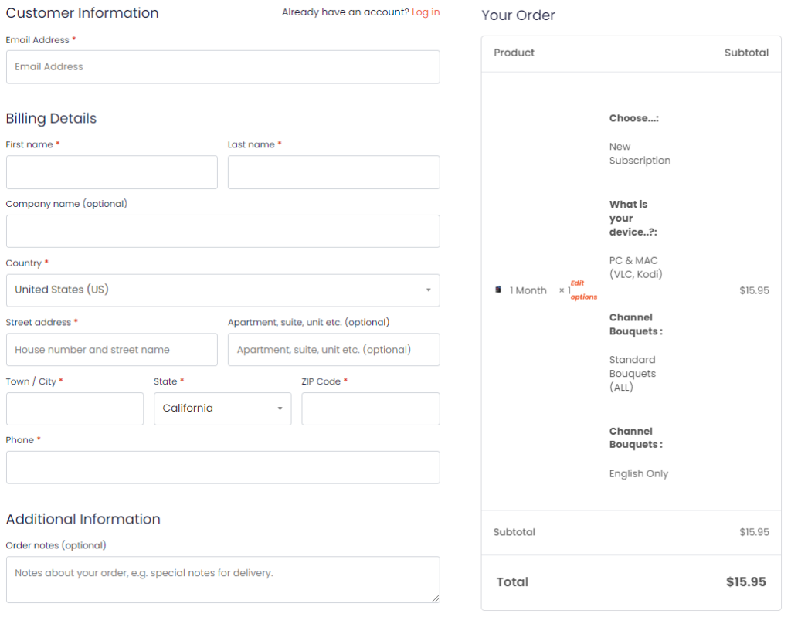Click the product thumbnail beside 1 Month
The height and width of the screenshot is (617, 791).
498,290
